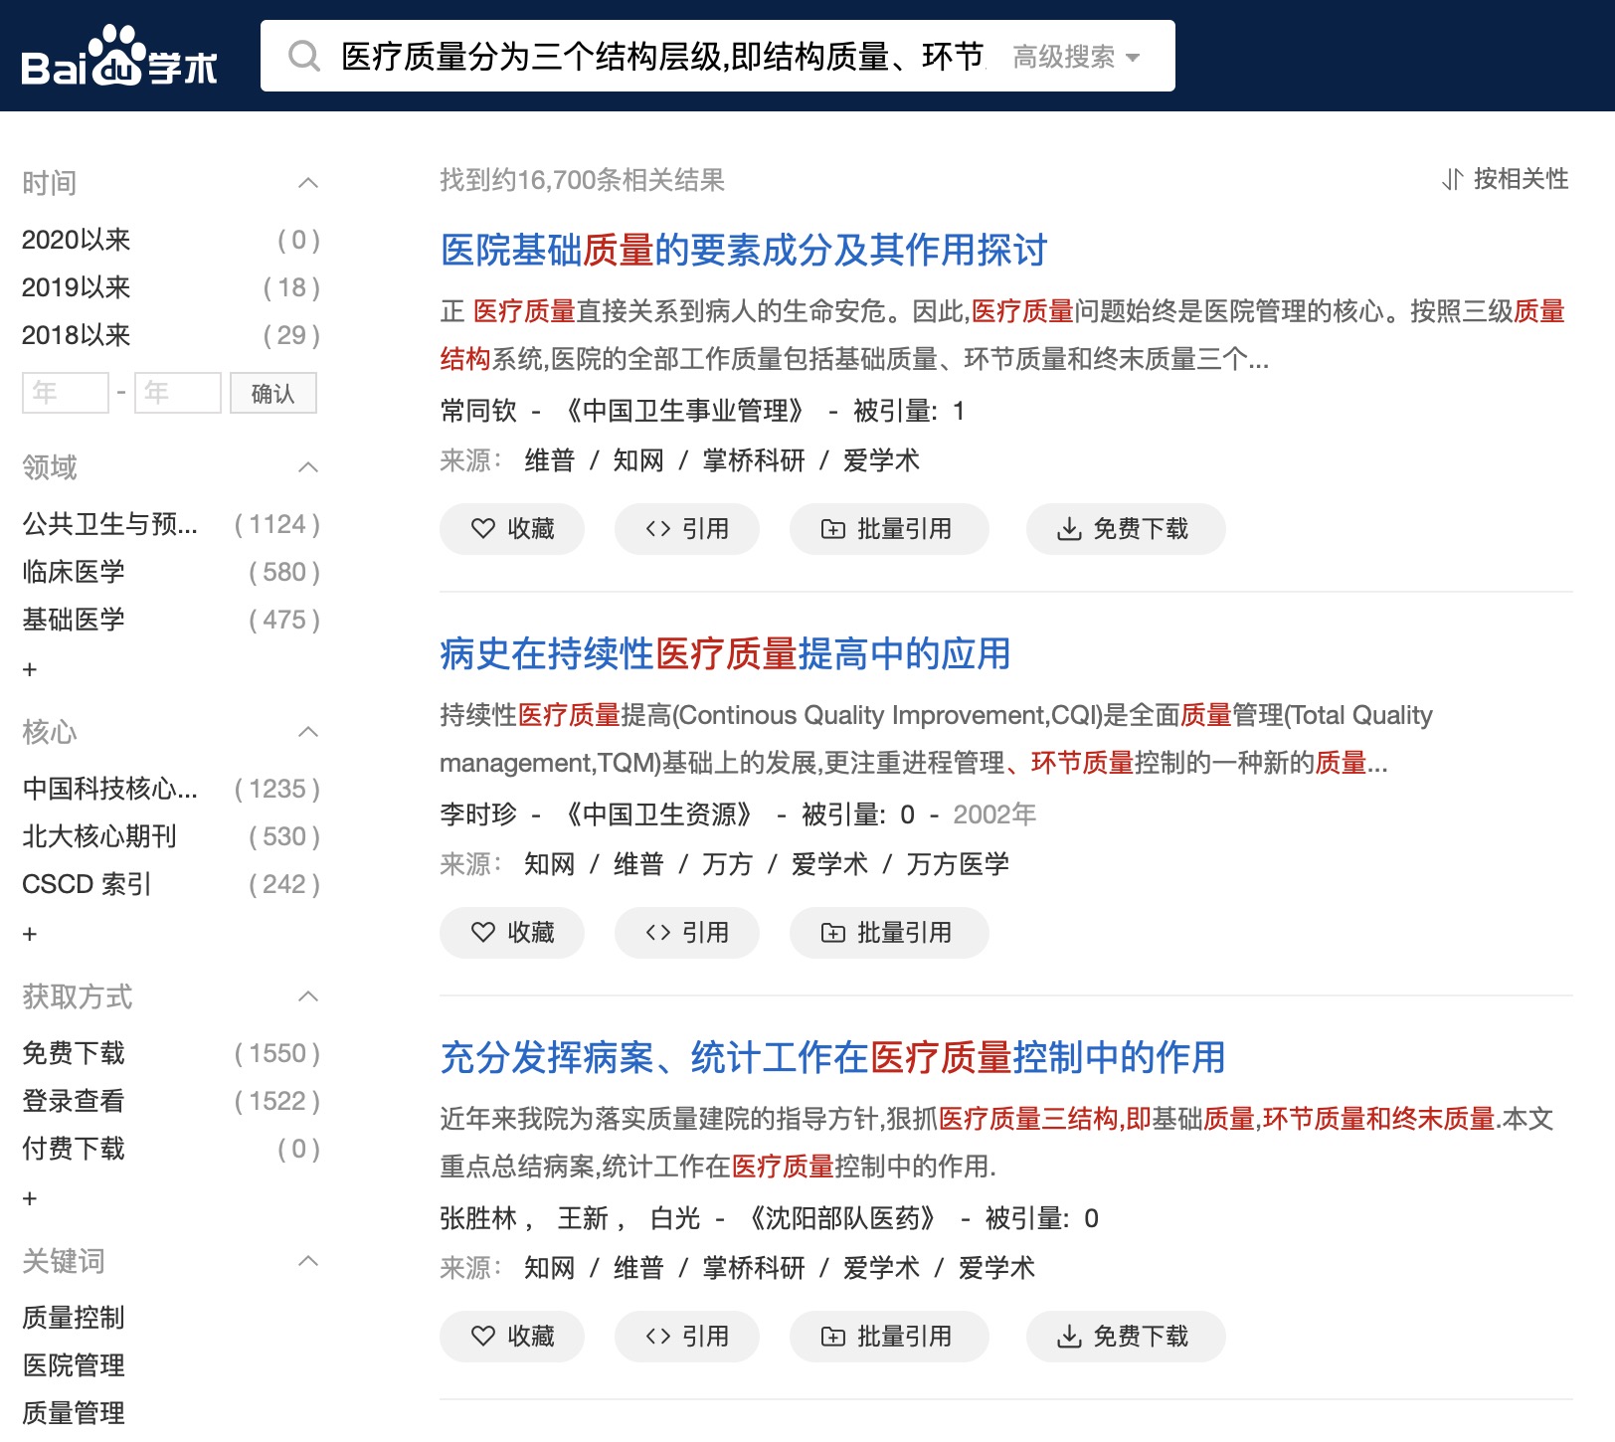Filter results by 2019以来

coord(77,287)
